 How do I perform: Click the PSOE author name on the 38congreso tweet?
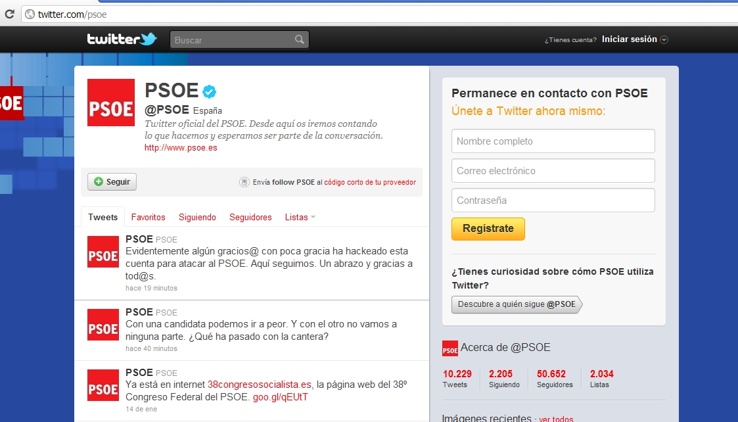[x=139, y=372]
